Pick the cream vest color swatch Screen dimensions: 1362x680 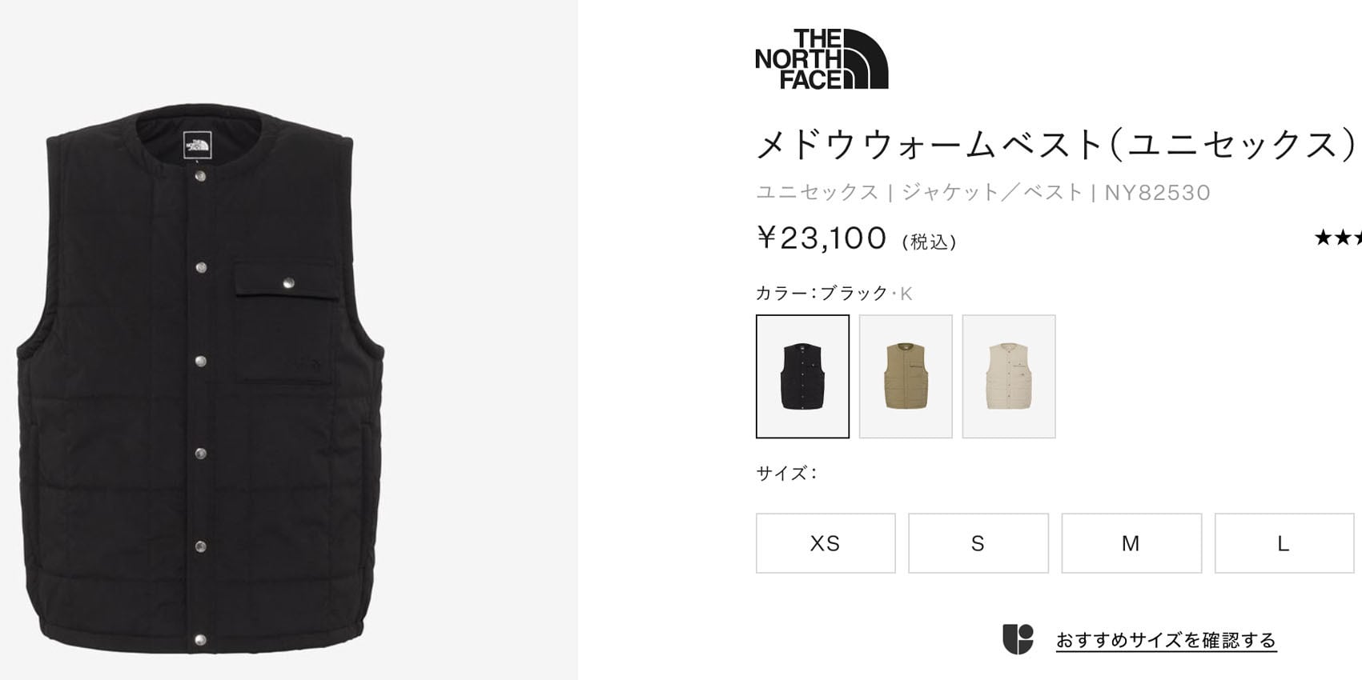tap(1009, 376)
